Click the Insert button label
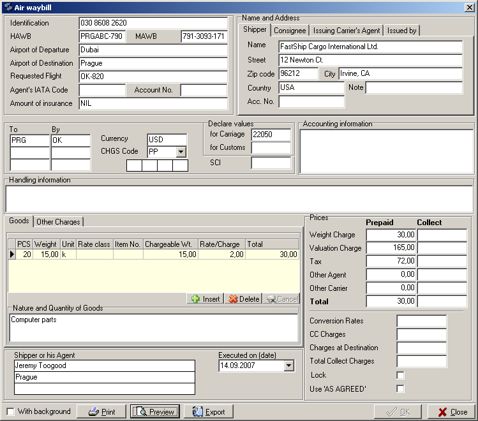This screenshot has height=421, width=478. (x=211, y=299)
